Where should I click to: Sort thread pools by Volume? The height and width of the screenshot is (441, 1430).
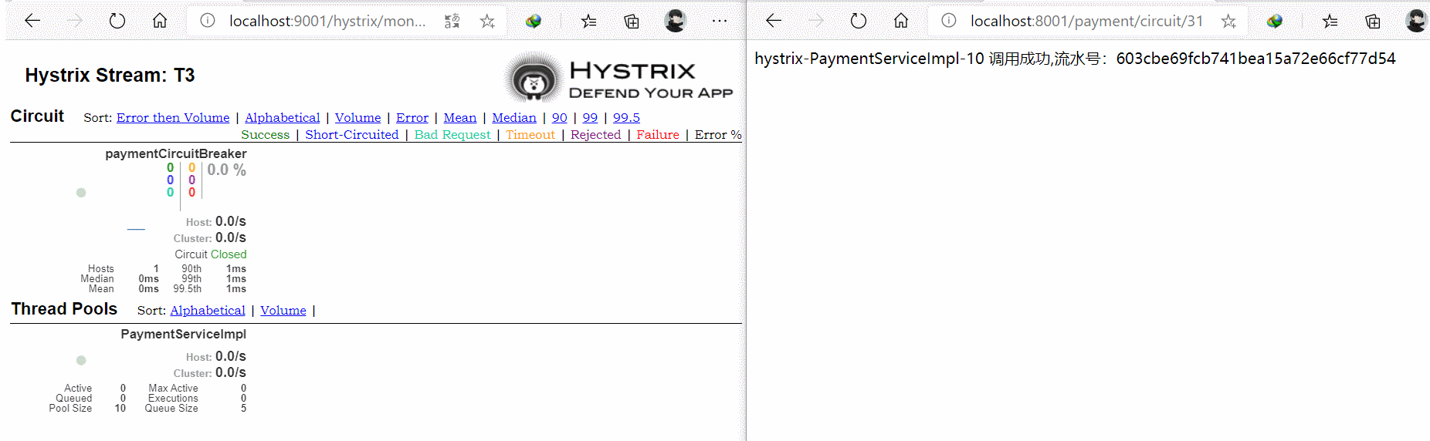pyautogui.click(x=283, y=310)
